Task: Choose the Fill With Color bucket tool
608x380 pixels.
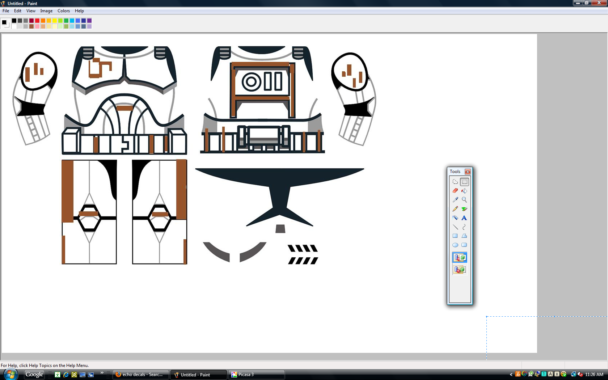Action: point(464,191)
